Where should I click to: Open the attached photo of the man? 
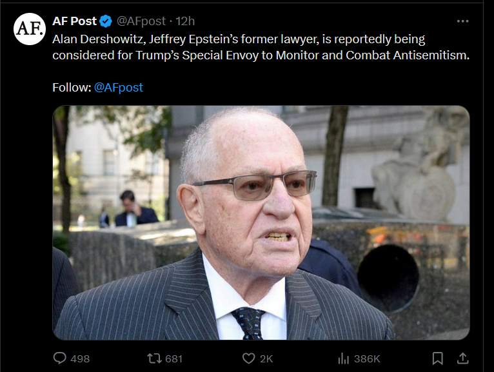point(261,222)
